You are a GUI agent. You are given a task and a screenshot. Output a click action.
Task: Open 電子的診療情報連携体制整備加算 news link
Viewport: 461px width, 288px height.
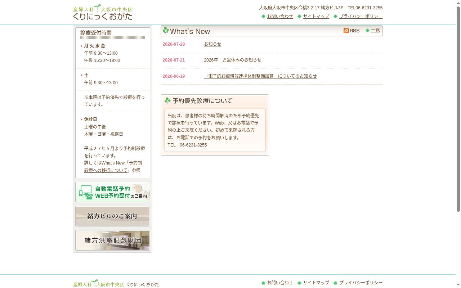[260, 76]
